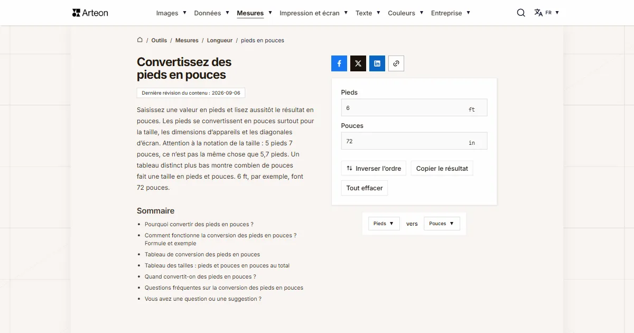Click the Dernière révision du contenu date badge
The width and height of the screenshot is (634, 333).
191,93
